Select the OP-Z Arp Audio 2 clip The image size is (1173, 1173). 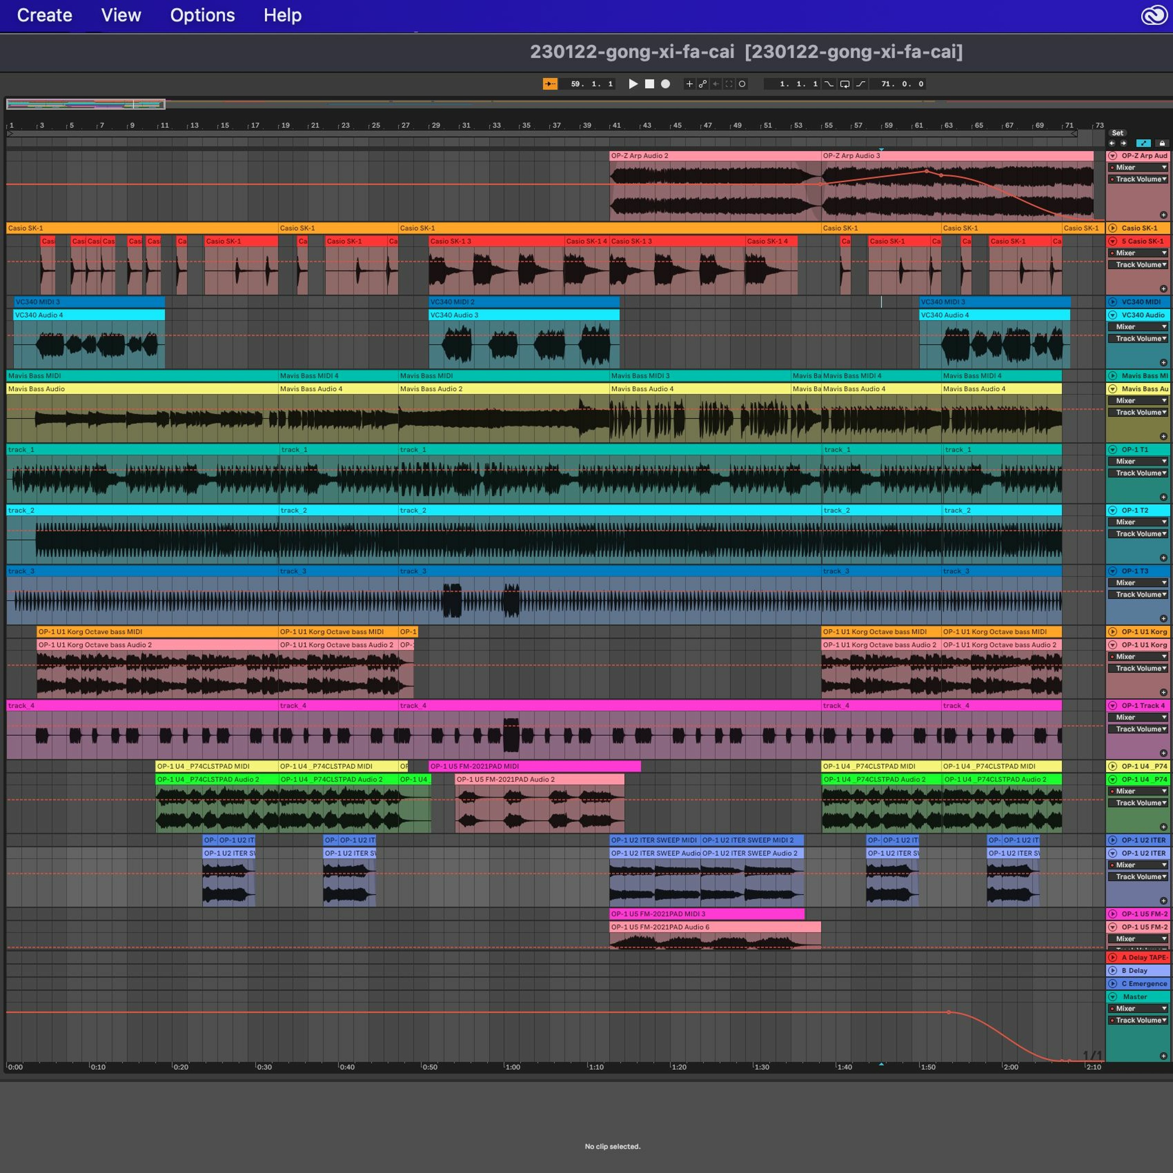pyautogui.click(x=715, y=156)
